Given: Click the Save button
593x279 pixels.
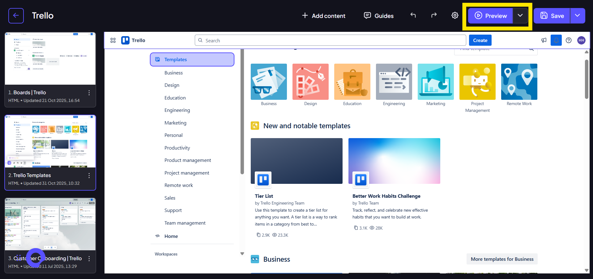Looking at the screenshot, I should tap(552, 16).
